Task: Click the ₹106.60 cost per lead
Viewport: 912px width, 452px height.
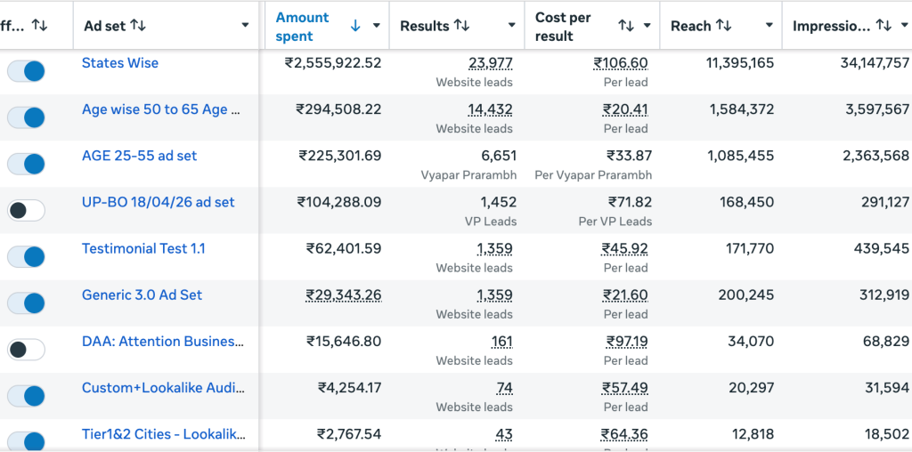Action: pos(621,63)
